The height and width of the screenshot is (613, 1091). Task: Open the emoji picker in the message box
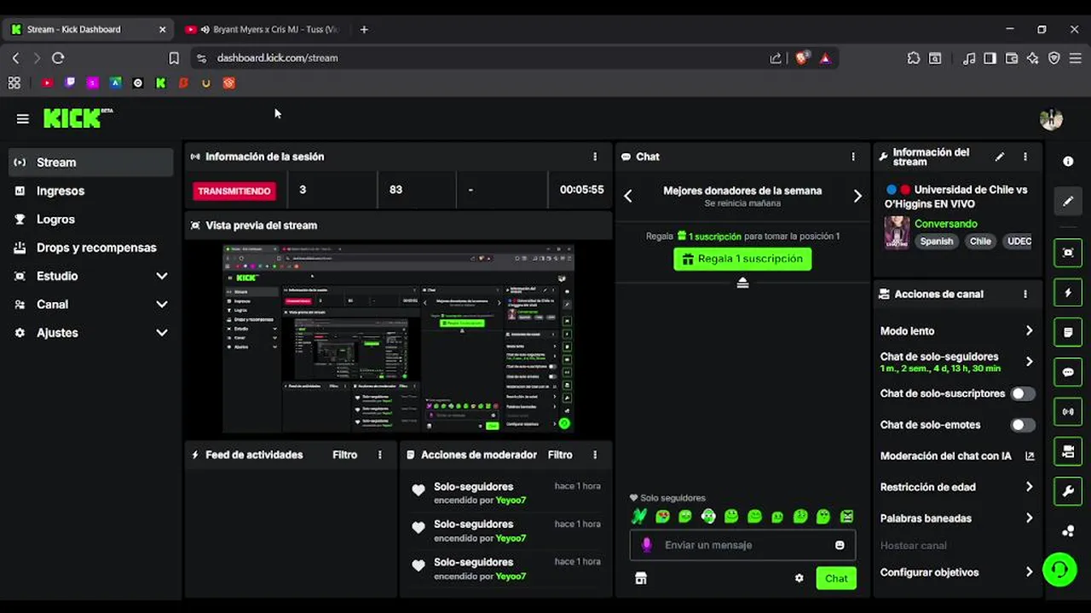coord(840,545)
